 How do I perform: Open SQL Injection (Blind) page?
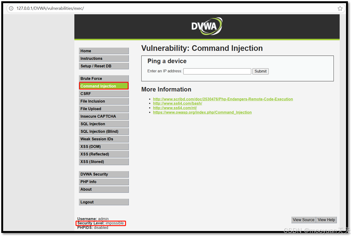point(104,132)
